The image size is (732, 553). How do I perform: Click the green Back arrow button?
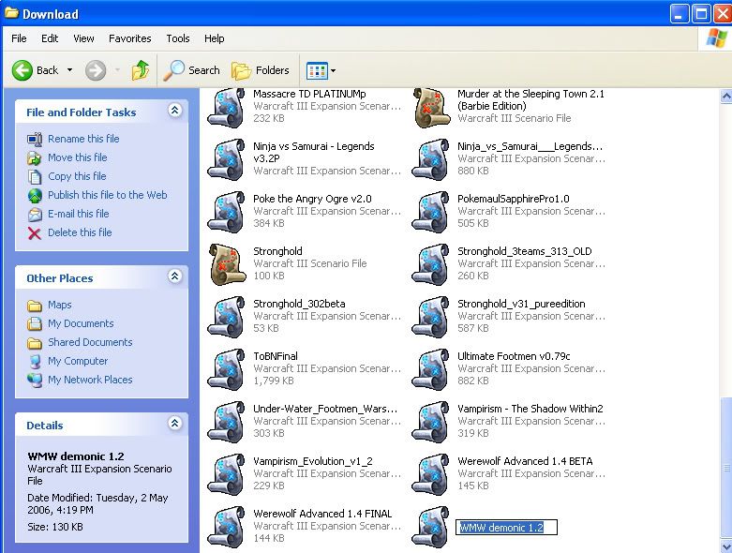point(22,70)
